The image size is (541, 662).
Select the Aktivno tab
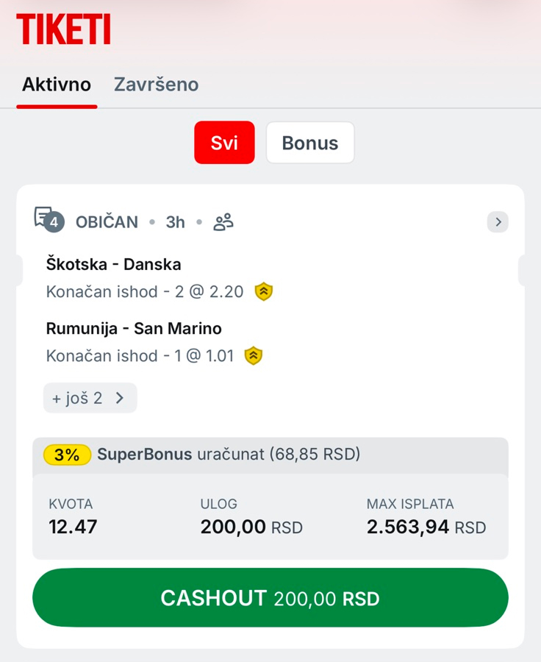pos(57,85)
